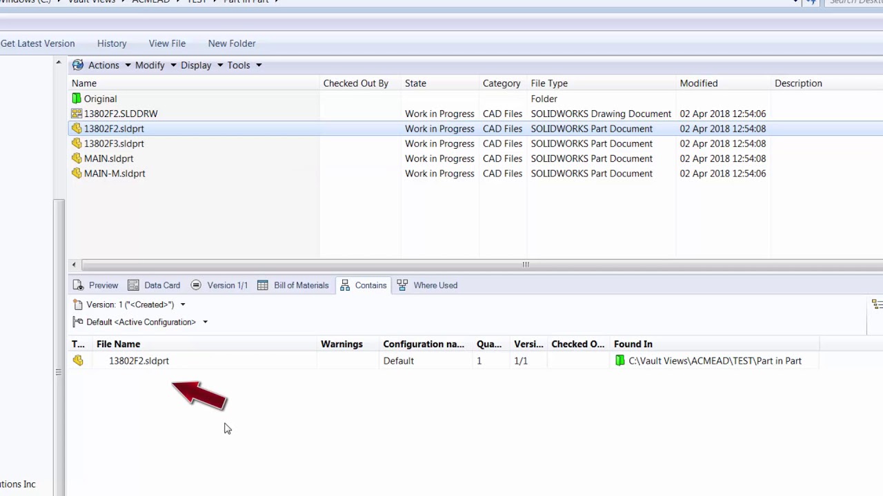Click the Where Used tab icon
The width and height of the screenshot is (883, 496).
click(402, 285)
